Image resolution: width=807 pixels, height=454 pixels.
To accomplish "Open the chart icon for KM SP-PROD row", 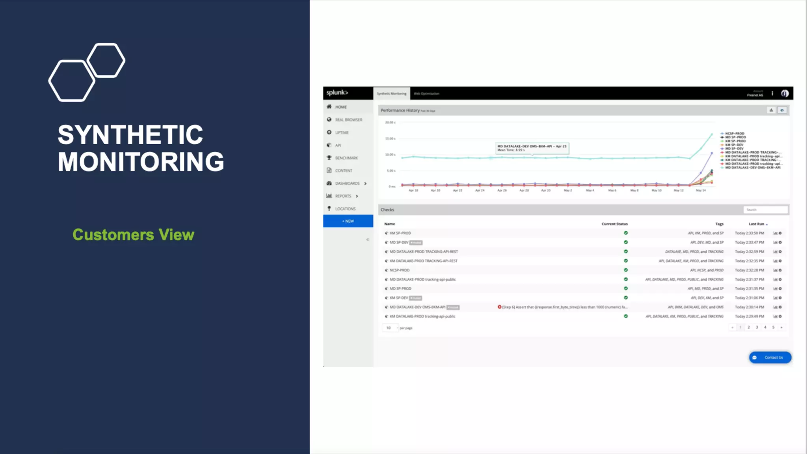I will 775,233.
